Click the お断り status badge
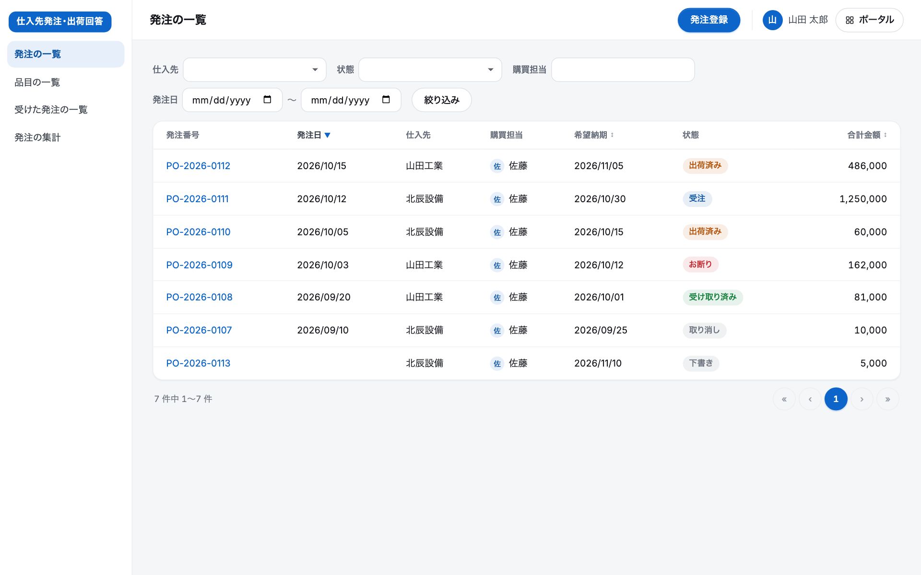The height and width of the screenshot is (575, 921). [x=700, y=264]
